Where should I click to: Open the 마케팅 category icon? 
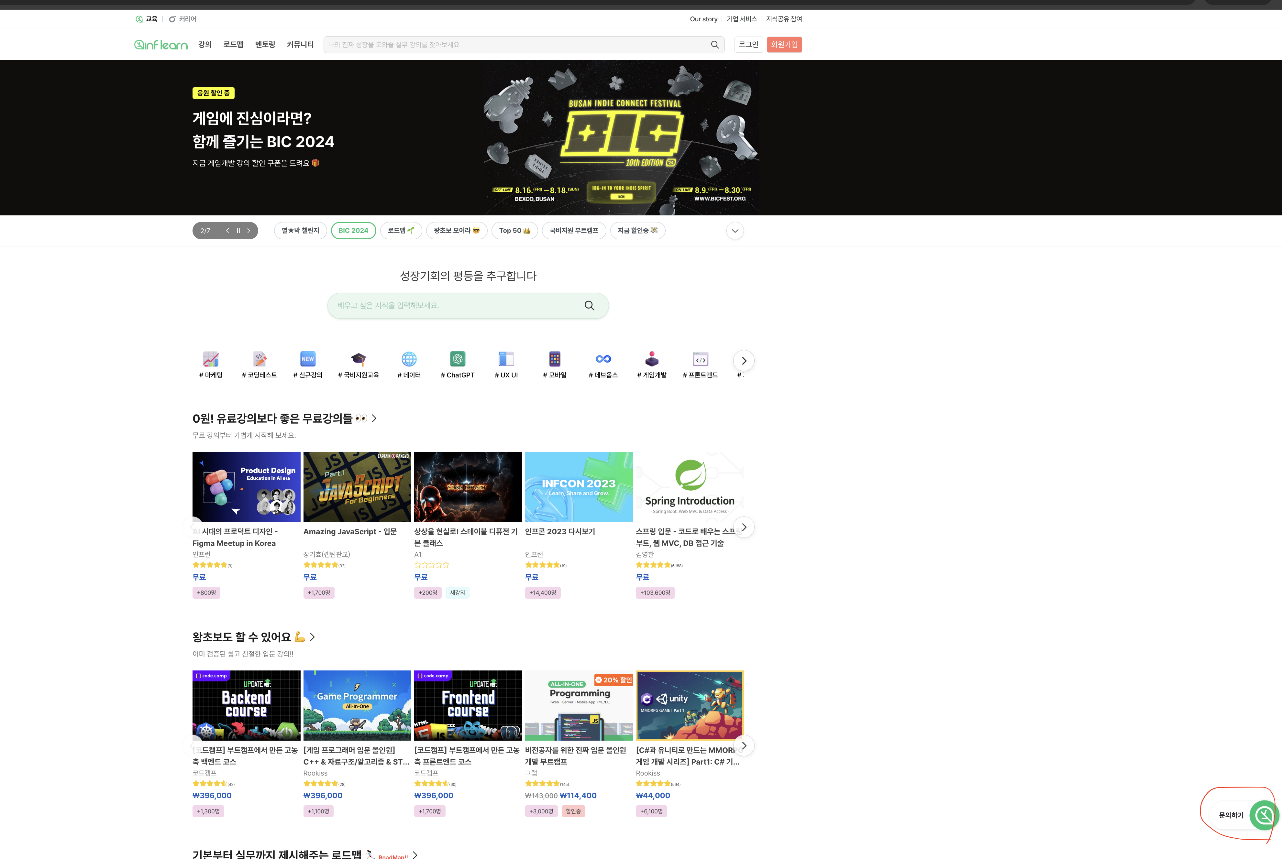210,359
